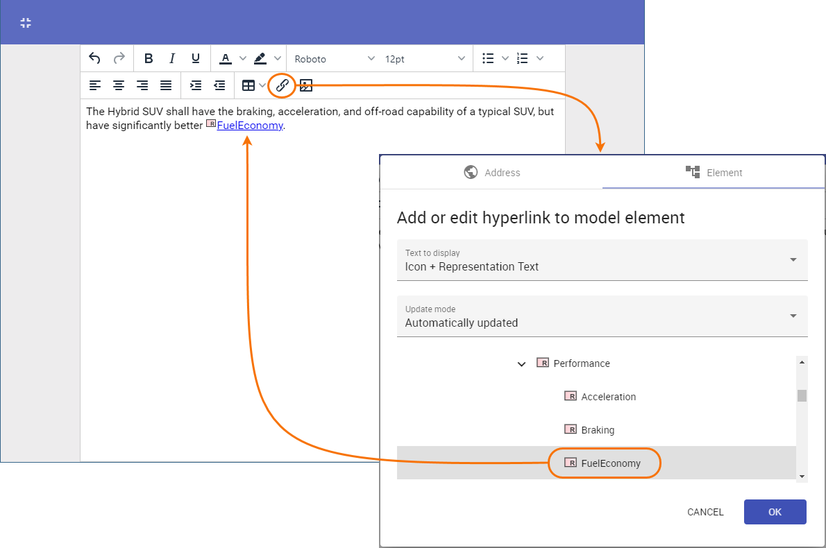Screen dimensions: 826x548
Task: Click the Undo arrow icon
Action: coord(95,59)
